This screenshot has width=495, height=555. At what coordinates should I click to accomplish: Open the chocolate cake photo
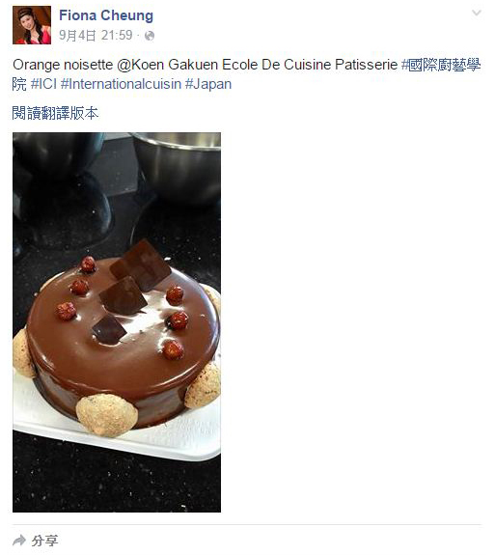click(117, 322)
